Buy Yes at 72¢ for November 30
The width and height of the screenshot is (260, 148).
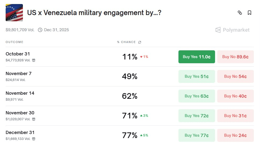pos(196,116)
